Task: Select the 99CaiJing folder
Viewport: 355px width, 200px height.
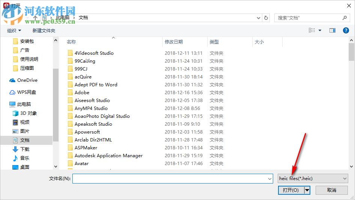Action: coord(85,61)
